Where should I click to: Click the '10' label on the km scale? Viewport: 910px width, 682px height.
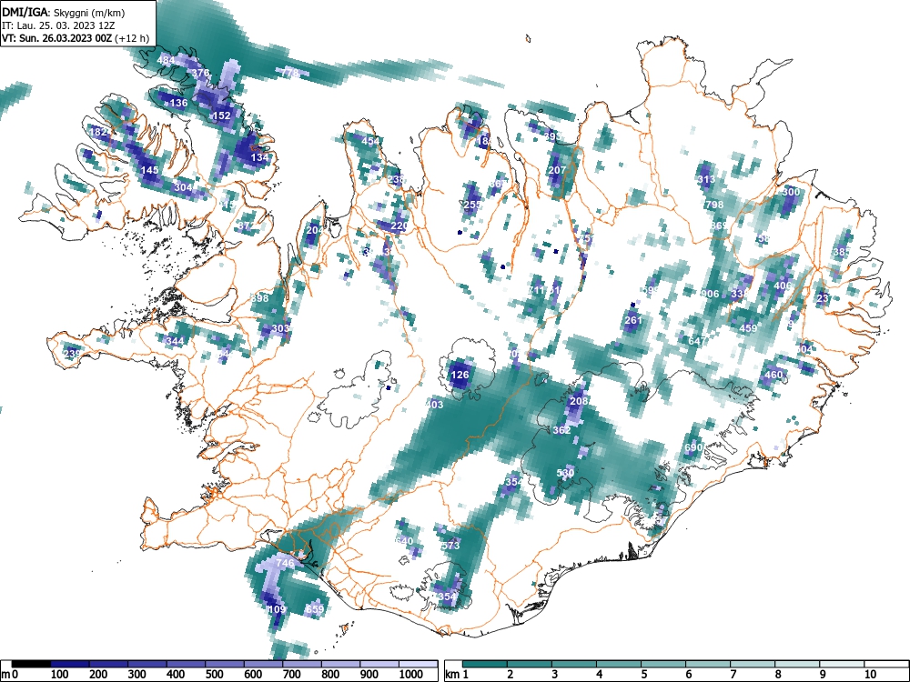[x=869, y=675]
